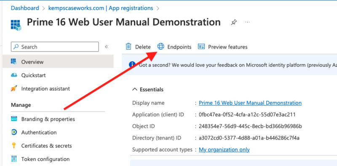337x166 pixels.
Task: Select the Directory (tenant) ID value
Action: pos(249,138)
